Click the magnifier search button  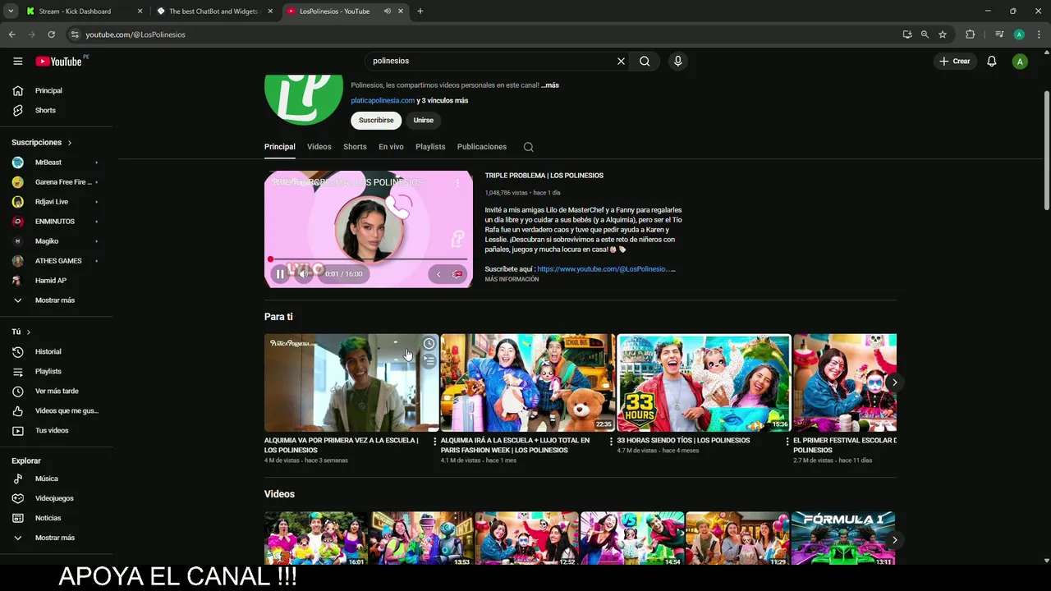(x=645, y=61)
